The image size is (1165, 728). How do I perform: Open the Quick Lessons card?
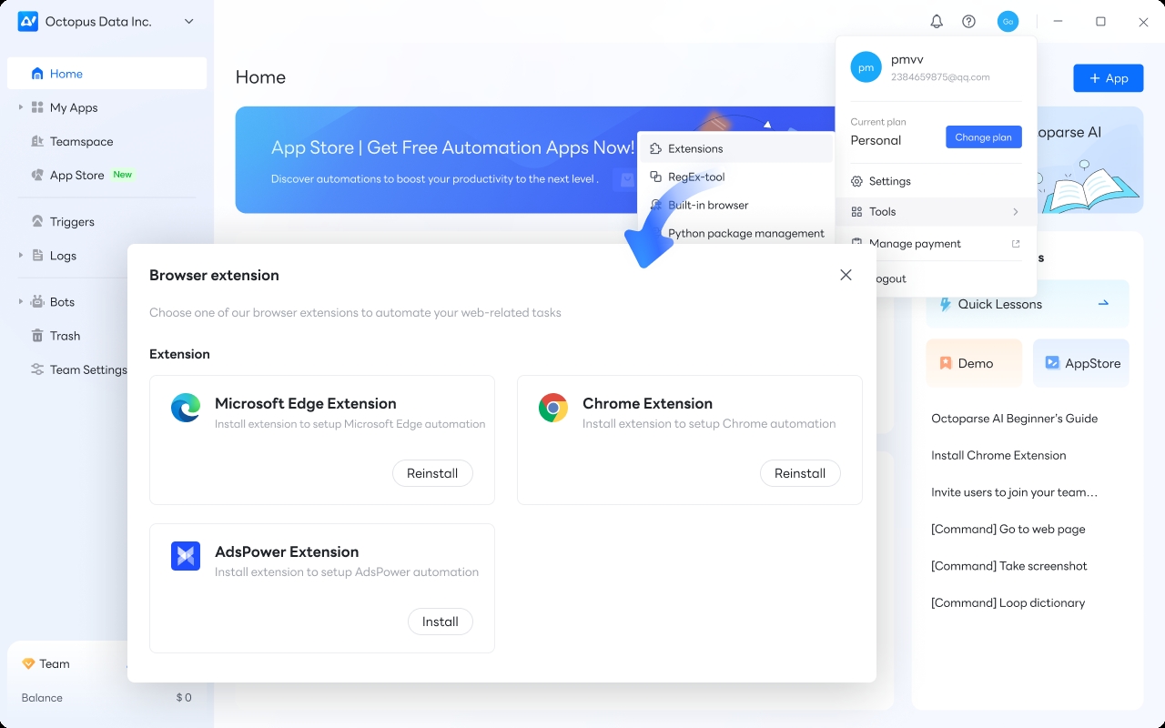(1028, 304)
